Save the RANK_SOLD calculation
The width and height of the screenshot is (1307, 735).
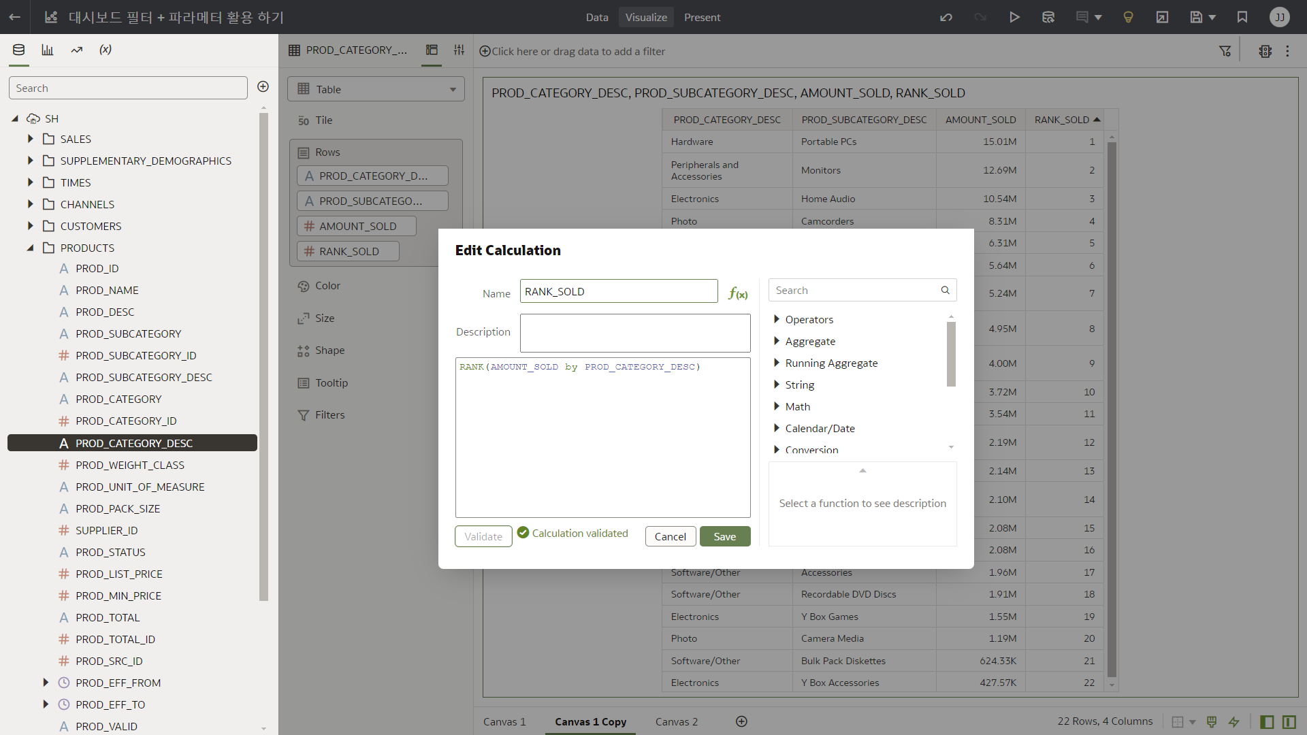(x=724, y=536)
